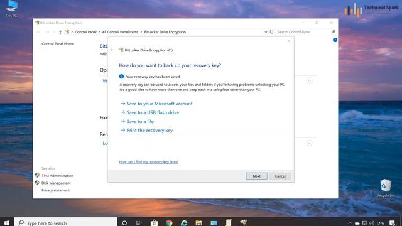Open the volume tray icon
402x226 pixels.
(371, 223)
